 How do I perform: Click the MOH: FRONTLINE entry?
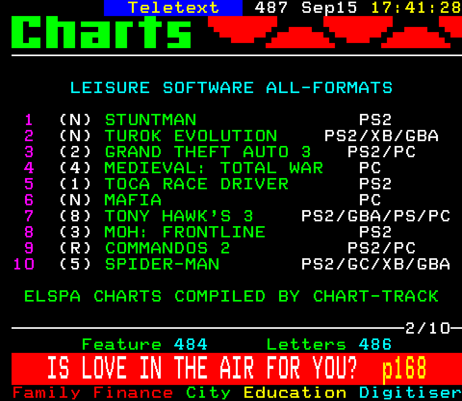click(x=185, y=232)
